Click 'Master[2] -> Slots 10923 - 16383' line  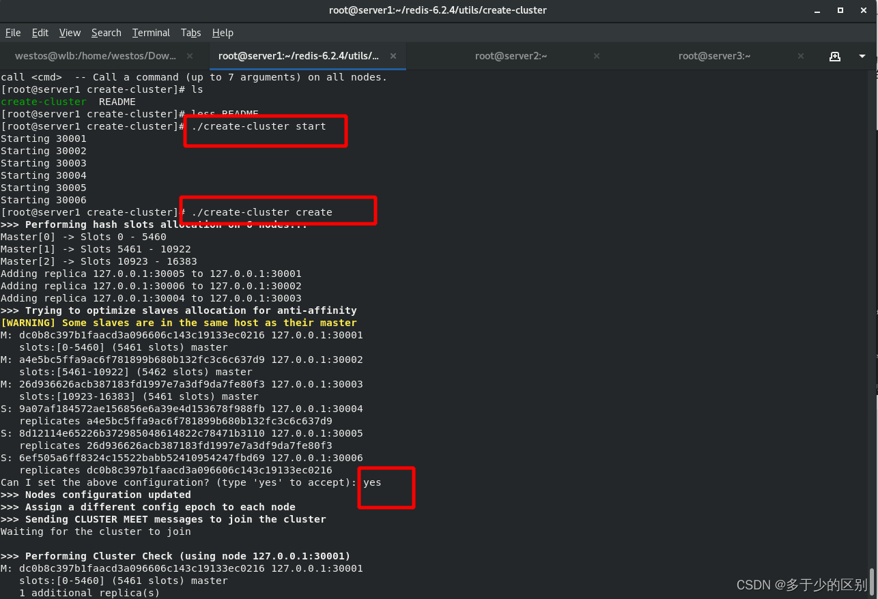point(99,261)
